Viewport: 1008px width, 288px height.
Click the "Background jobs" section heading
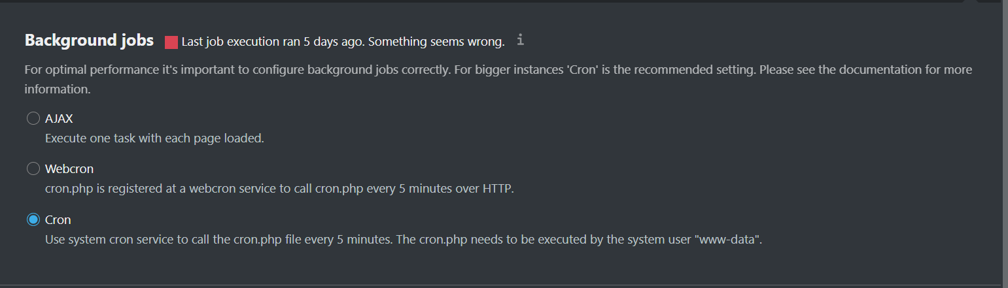pyautogui.click(x=89, y=40)
